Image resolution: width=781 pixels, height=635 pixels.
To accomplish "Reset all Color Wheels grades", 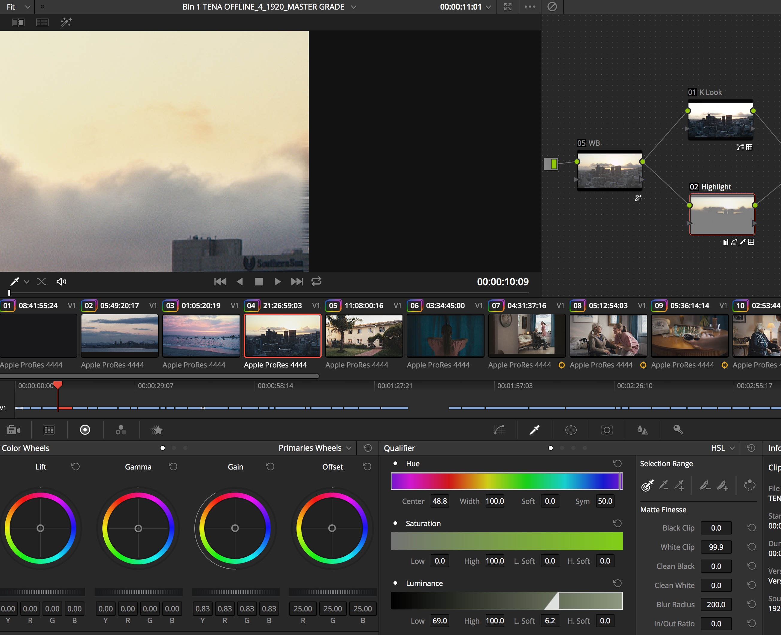I will coord(368,448).
